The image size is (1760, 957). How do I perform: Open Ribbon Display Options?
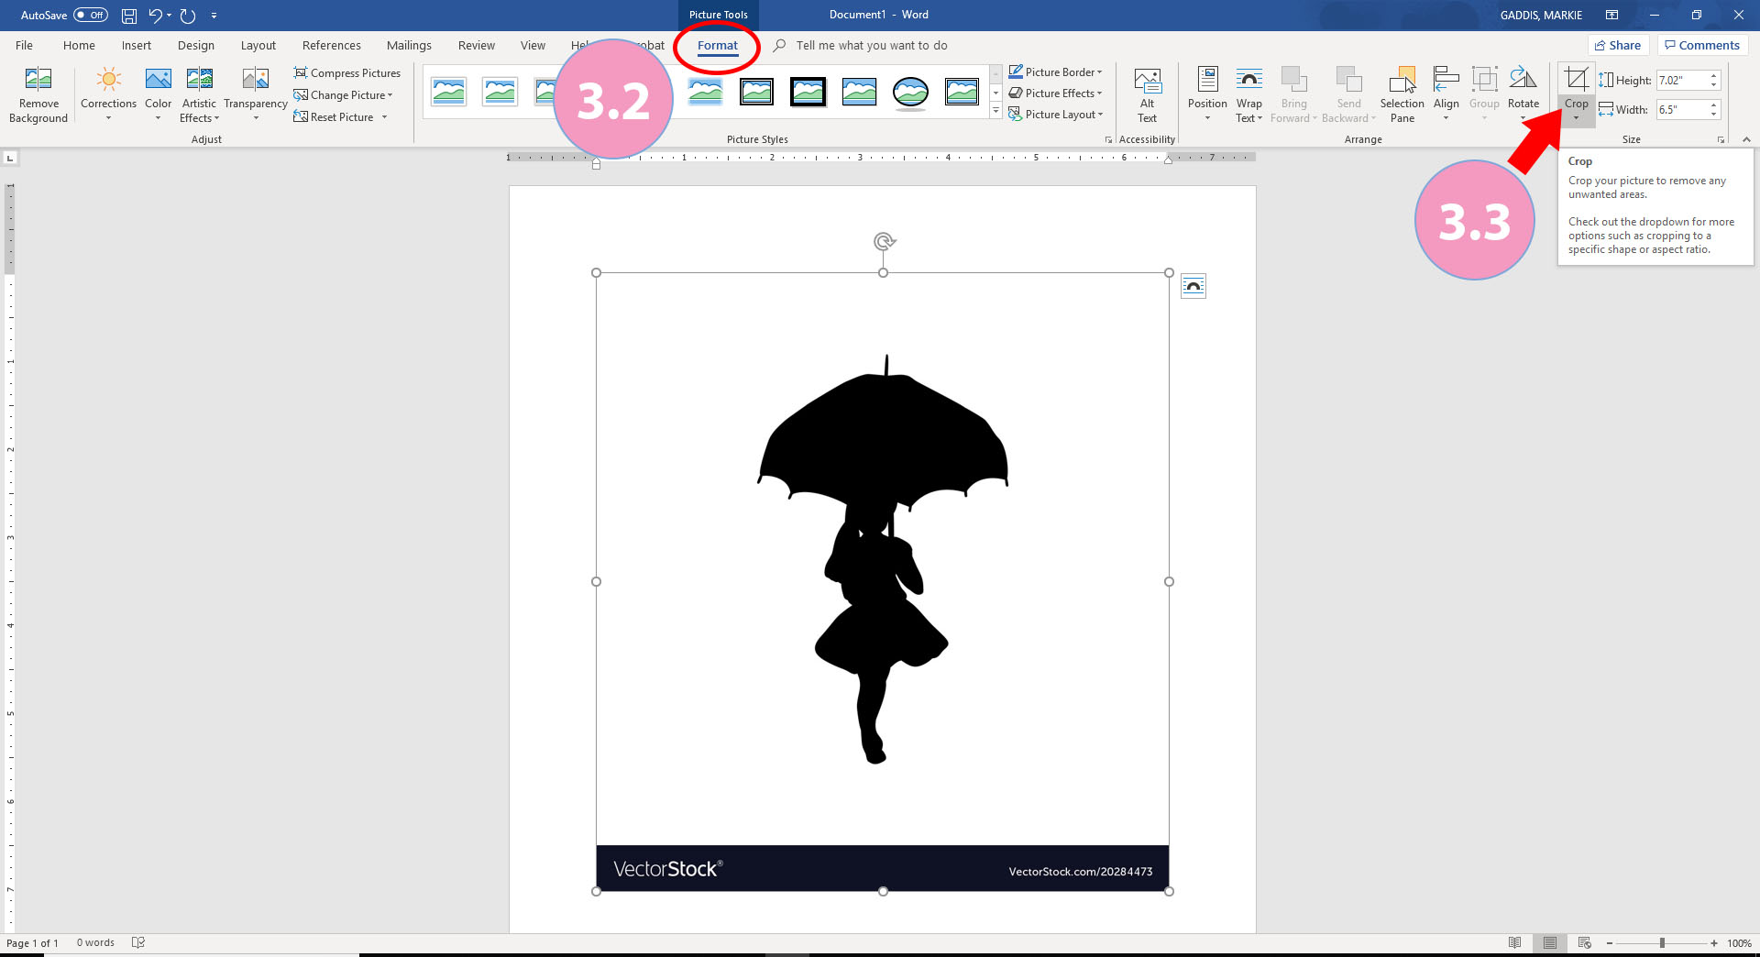(1611, 15)
